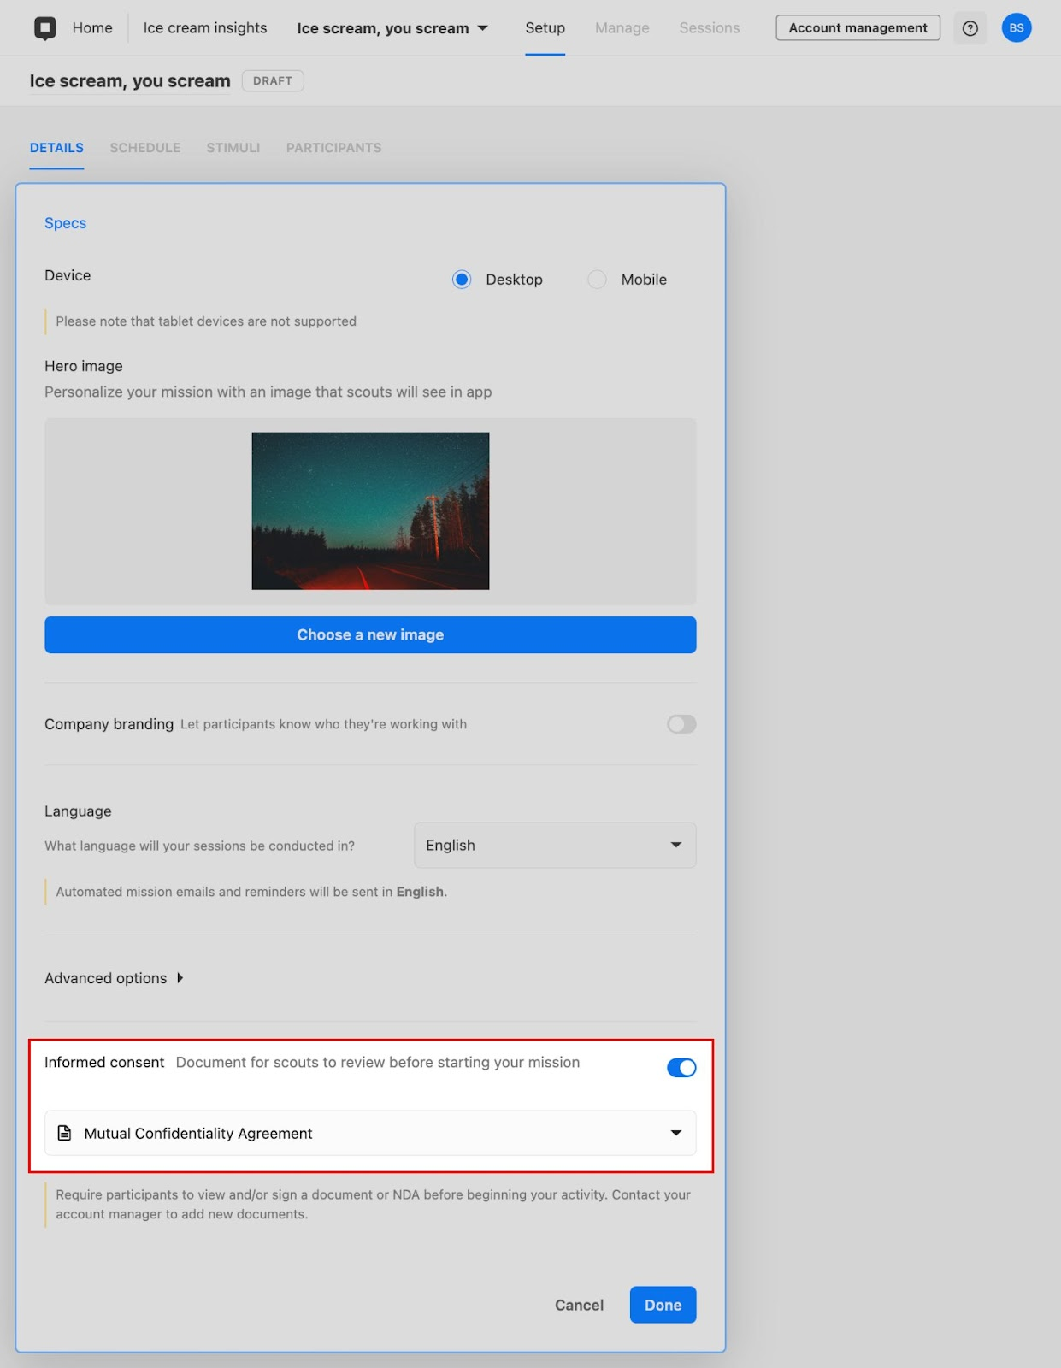Turn off the Informed consent toggle
This screenshot has width=1061, height=1368.
pos(681,1068)
